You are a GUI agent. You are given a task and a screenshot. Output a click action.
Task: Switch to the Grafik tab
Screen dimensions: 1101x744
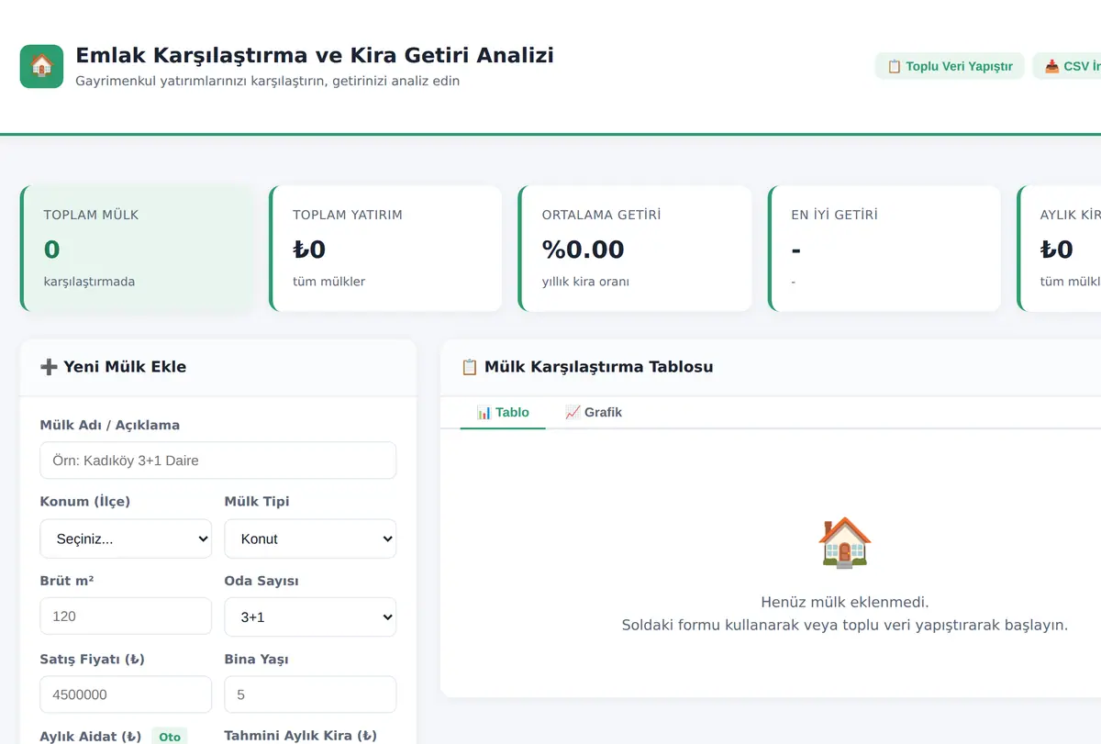pyautogui.click(x=594, y=413)
